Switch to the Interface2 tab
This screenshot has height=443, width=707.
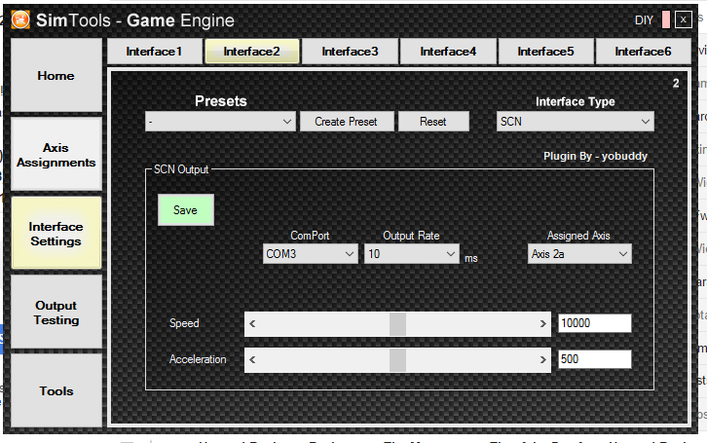[x=251, y=52]
